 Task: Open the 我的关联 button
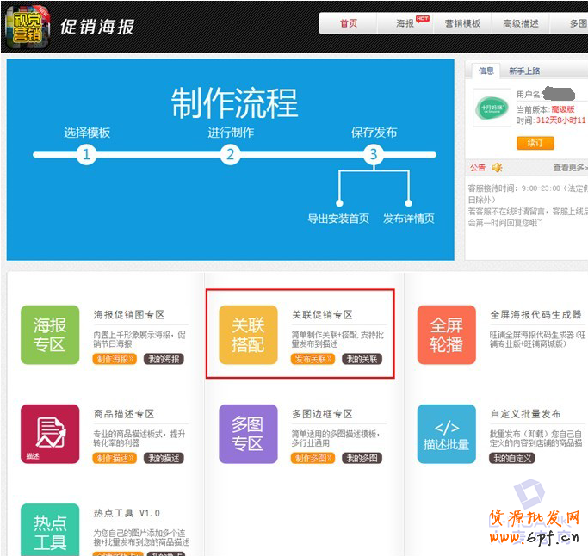click(362, 359)
